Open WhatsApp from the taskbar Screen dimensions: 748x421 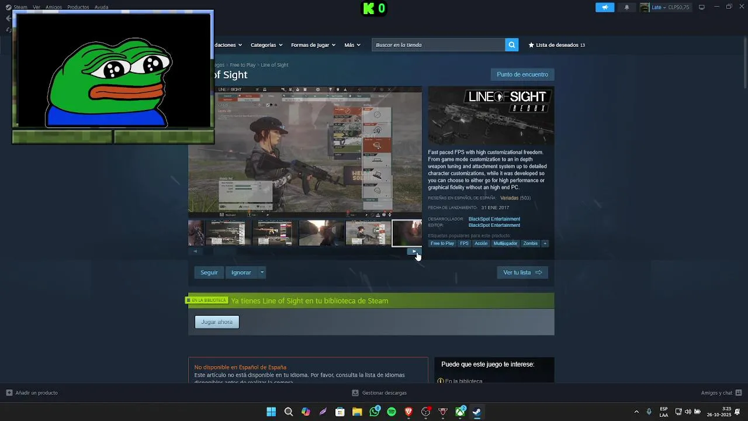coord(375,412)
